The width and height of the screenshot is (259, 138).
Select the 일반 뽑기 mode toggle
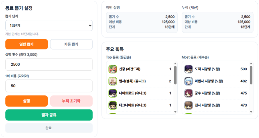click(27, 44)
